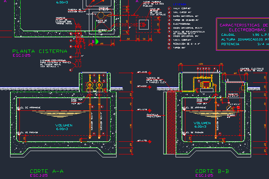Click the VALV. DE PIE-CANASTILLA legend entry

[x=189, y=32]
